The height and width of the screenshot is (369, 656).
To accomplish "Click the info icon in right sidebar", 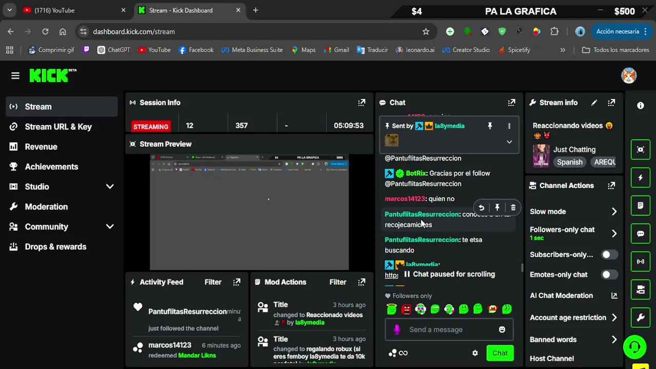I will 641,106.
